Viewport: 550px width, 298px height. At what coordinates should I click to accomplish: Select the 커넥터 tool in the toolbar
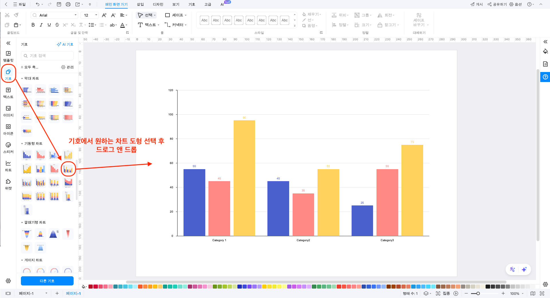(x=175, y=25)
